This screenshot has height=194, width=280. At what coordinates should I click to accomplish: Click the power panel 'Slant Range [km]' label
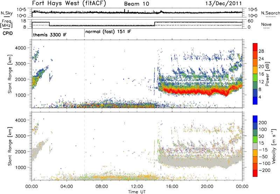(10, 74)
